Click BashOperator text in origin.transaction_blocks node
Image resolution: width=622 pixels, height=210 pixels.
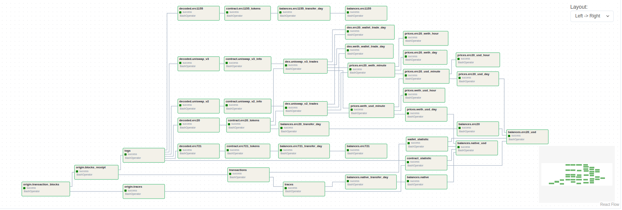point(32,191)
